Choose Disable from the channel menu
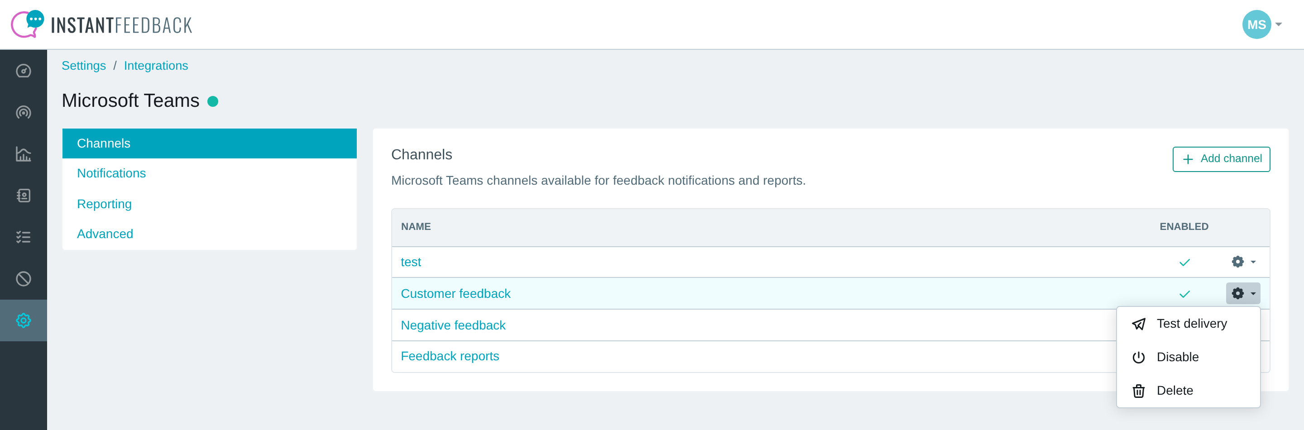Viewport: 1304px width, 430px height. pos(1188,357)
